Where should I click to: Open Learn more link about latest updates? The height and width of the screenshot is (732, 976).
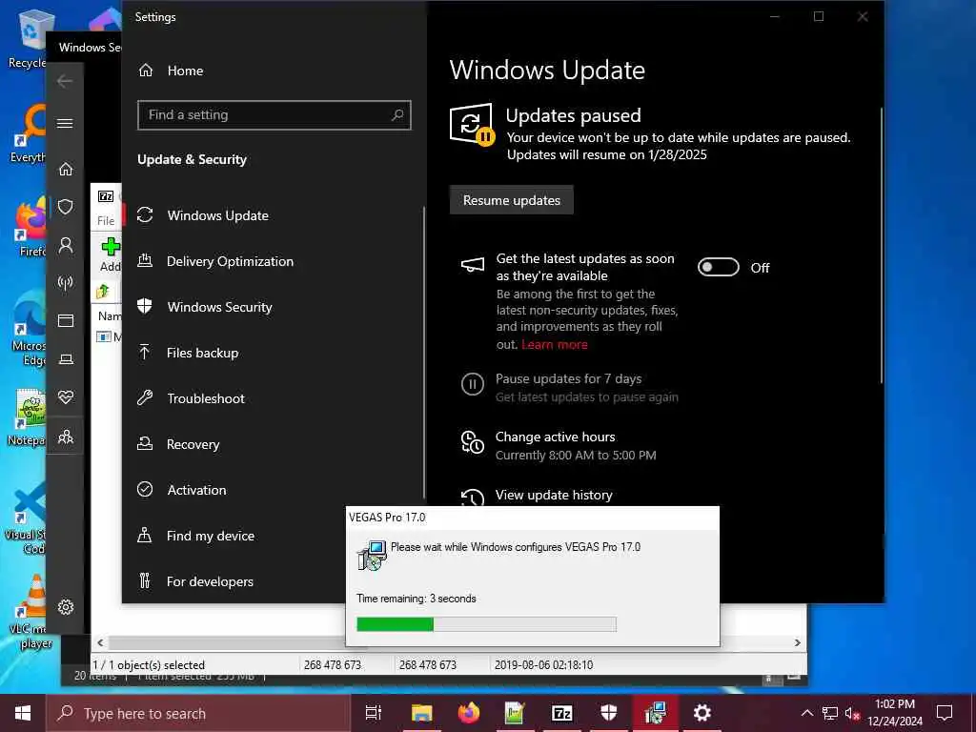click(x=555, y=345)
